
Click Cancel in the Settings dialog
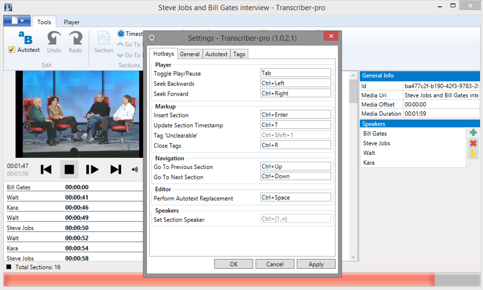click(x=275, y=264)
